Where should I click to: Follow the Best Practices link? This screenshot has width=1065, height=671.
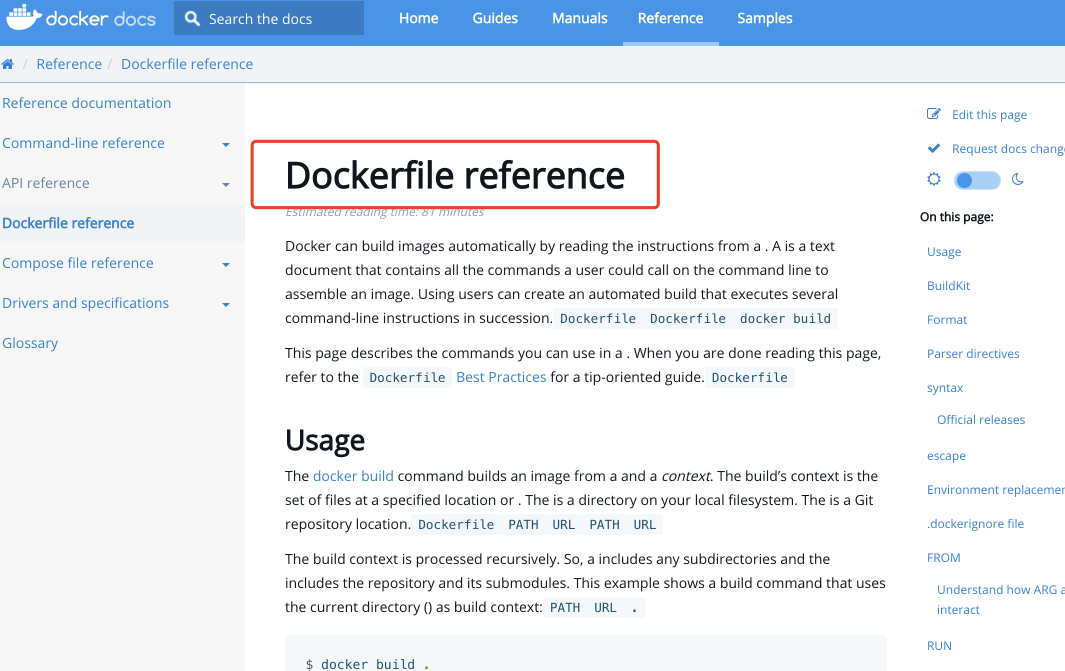coord(501,377)
